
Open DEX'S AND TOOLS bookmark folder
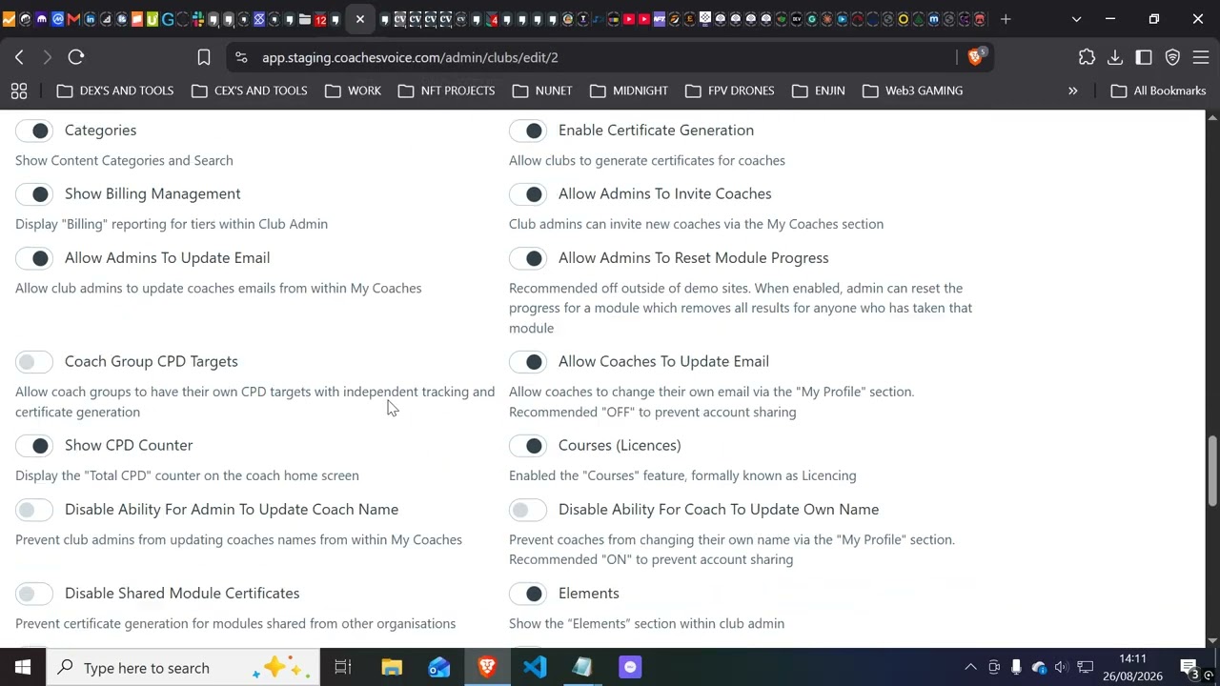pos(115,91)
